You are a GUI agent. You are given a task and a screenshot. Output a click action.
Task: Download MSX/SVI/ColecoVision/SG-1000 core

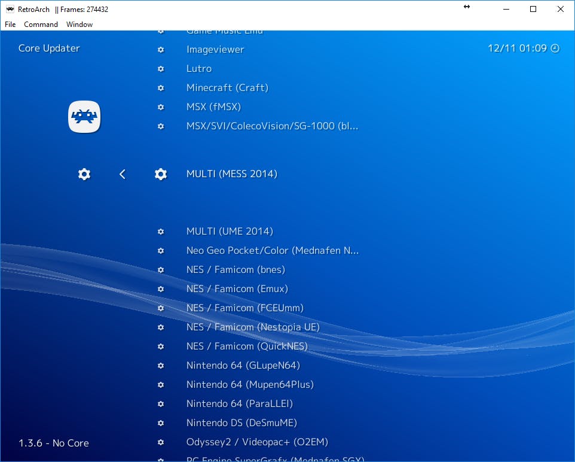coord(272,126)
